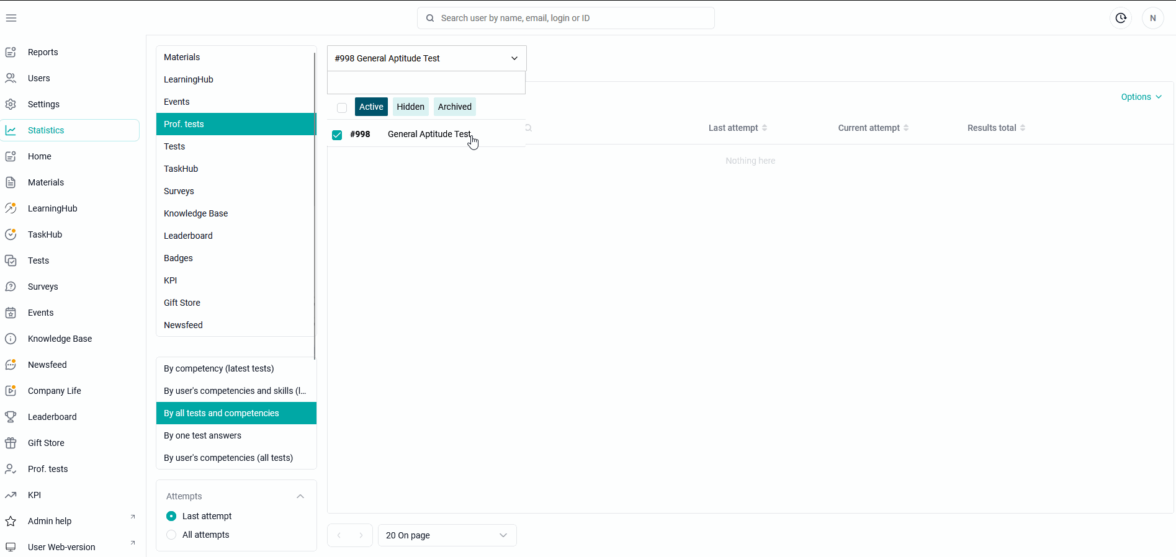The image size is (1176, 557).
Task: Select Gift Store in statistics list
Action: 236,303
